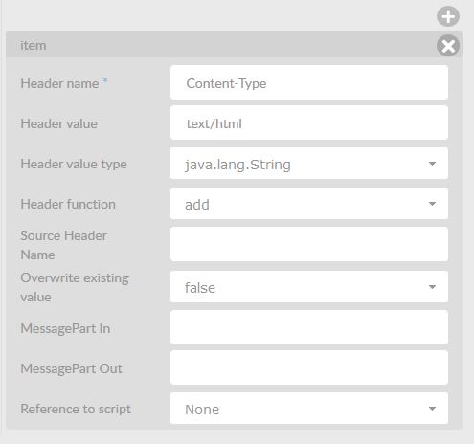The width and height of the screenshot is (474, 444).
Task: Click the add value in Header function
Action: [x=197, y=205]
